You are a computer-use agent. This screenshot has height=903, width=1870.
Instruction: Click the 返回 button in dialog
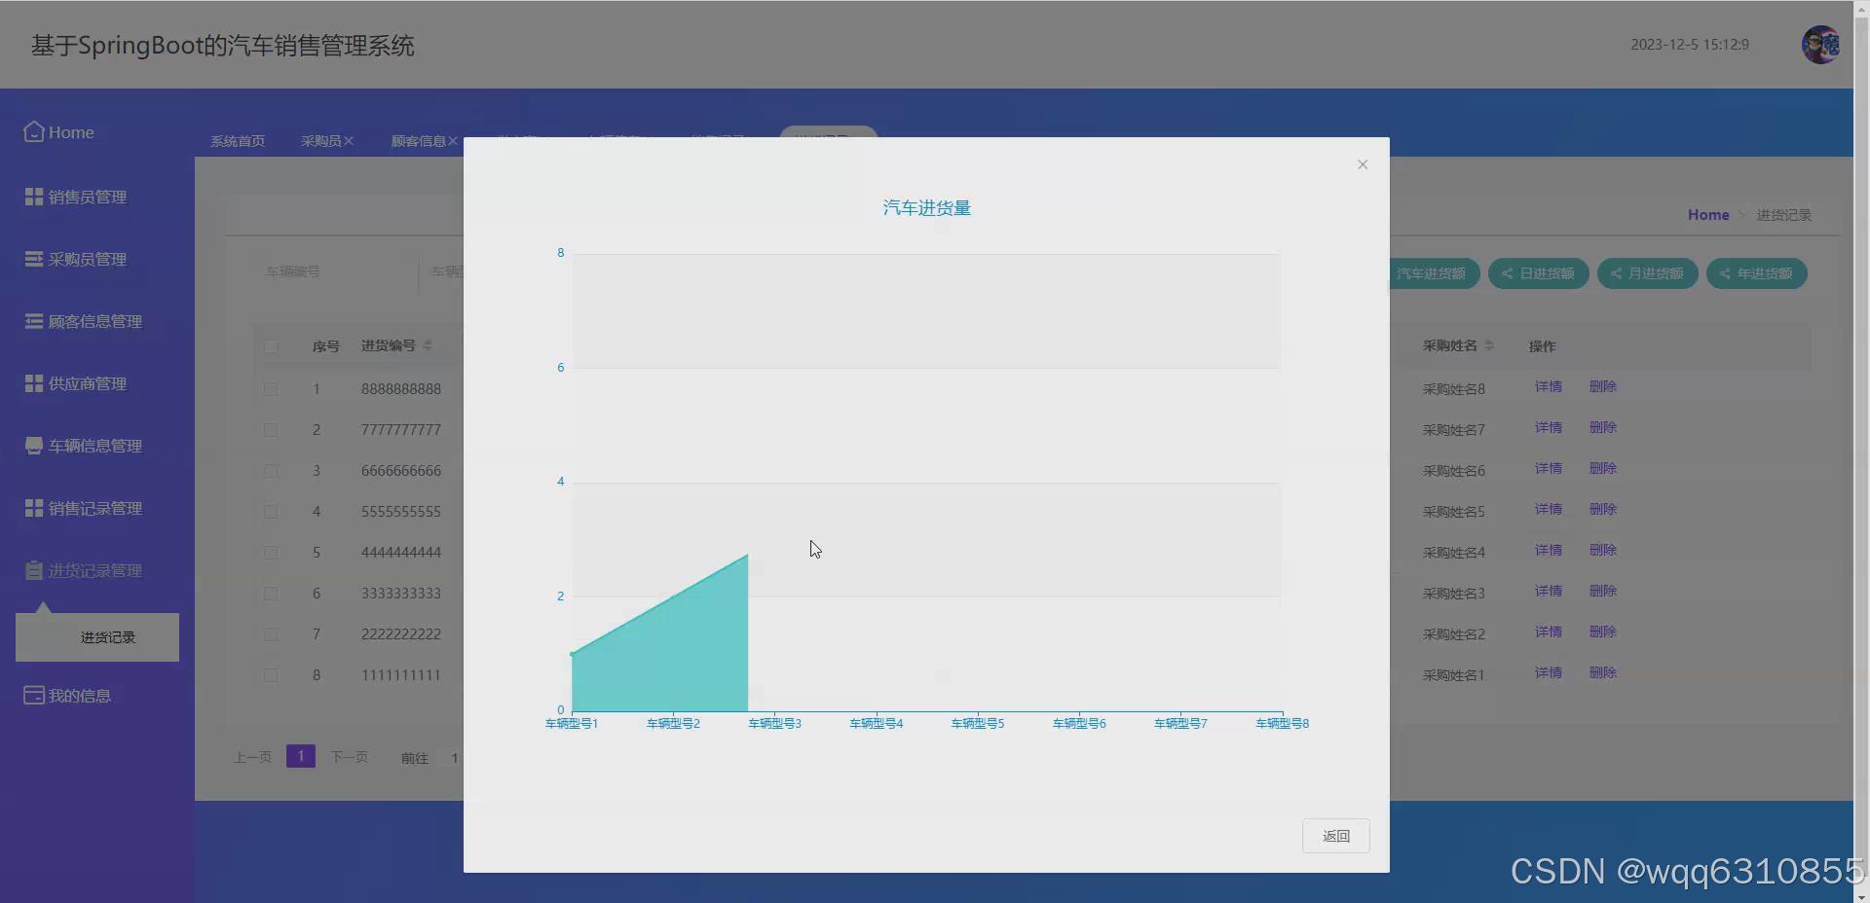1336,836
